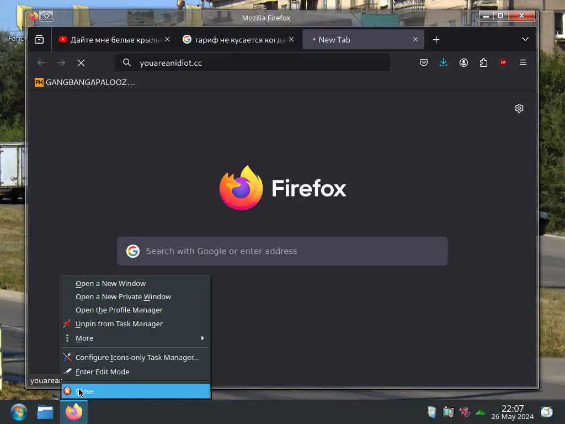Click the Firefox taskbar icon
This screenshot has height=424, width=565.
(x=74, y=412)
